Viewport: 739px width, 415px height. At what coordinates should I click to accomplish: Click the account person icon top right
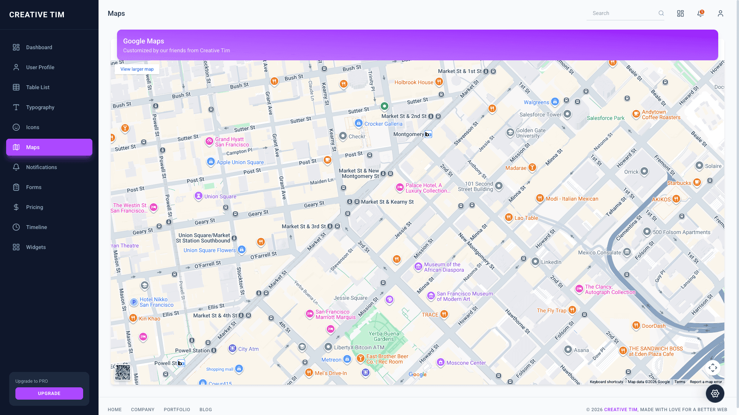(720, 13)
